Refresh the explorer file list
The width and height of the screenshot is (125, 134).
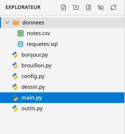point(113,7)
